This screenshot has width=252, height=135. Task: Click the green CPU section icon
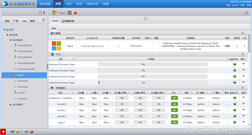52,54
